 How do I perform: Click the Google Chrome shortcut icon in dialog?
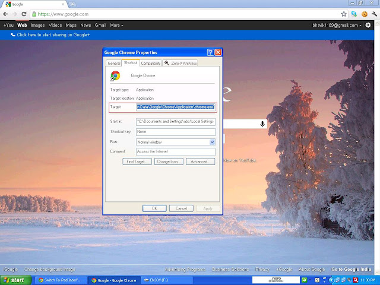click(x=115, y=75)
